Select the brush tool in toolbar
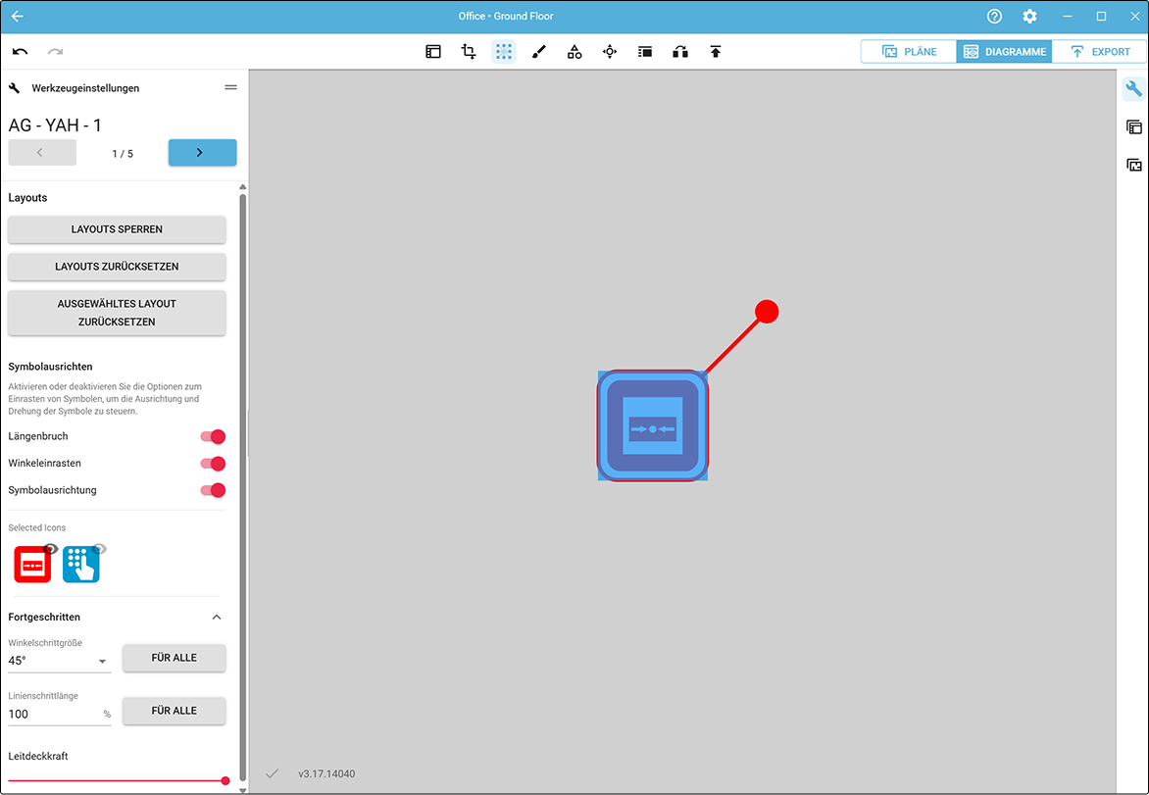This screenshot has width=1149, height=795. [539, 52]
